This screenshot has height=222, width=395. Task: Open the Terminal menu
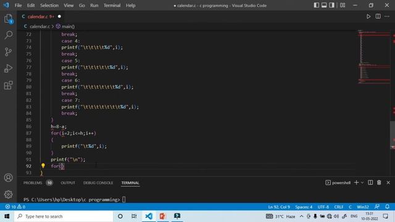[x=112, y=6]
